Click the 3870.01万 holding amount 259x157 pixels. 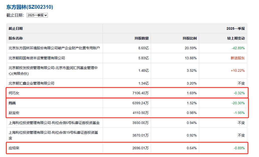coord(141,135)
